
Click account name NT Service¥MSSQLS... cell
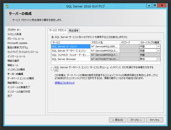click(x=105, y=51)
